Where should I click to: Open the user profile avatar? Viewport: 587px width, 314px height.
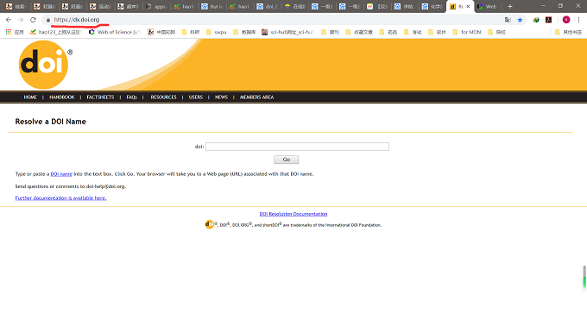point(566,20)
